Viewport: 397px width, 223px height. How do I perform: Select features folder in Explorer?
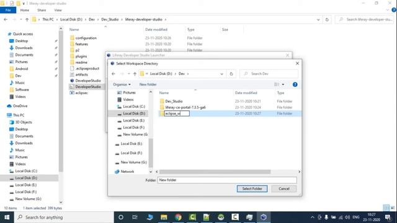81,44
